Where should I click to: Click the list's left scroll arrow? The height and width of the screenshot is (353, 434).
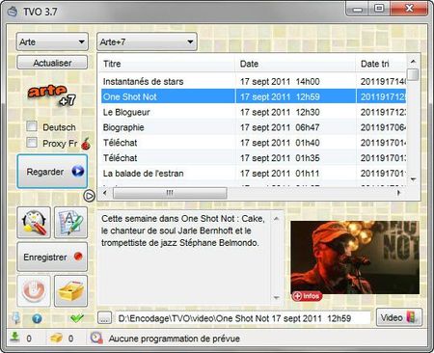coord(105,193)
